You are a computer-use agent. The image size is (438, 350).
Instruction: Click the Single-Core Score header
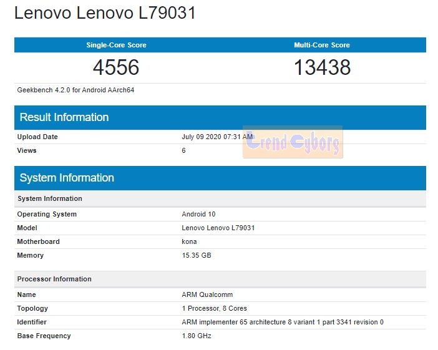116,45
